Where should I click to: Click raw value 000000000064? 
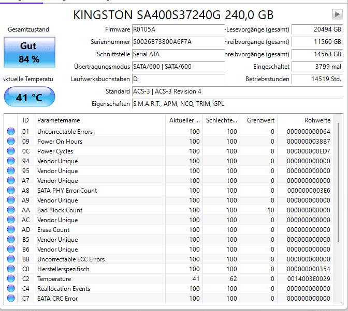coord(309,132)
